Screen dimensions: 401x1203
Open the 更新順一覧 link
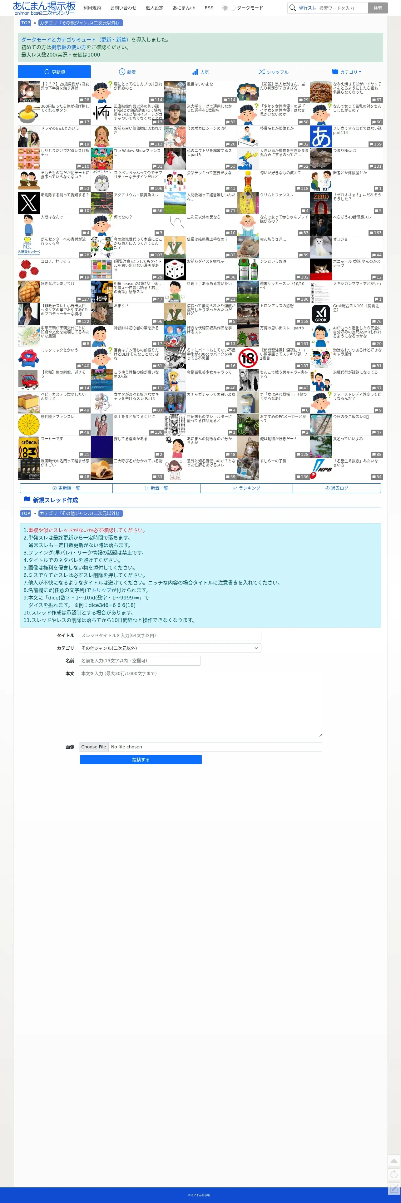[x=66, y=488]
